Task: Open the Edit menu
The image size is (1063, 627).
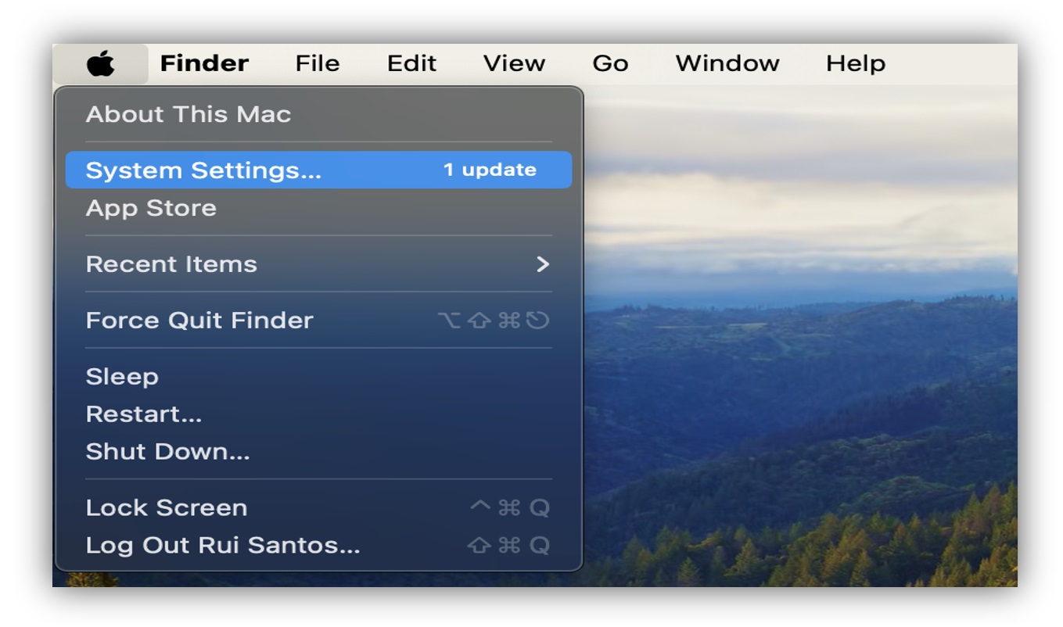Action: point(411,63)
